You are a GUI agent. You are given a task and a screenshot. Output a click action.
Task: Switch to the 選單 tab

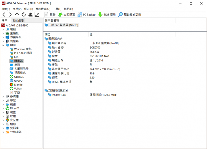[x=5, y=20]
